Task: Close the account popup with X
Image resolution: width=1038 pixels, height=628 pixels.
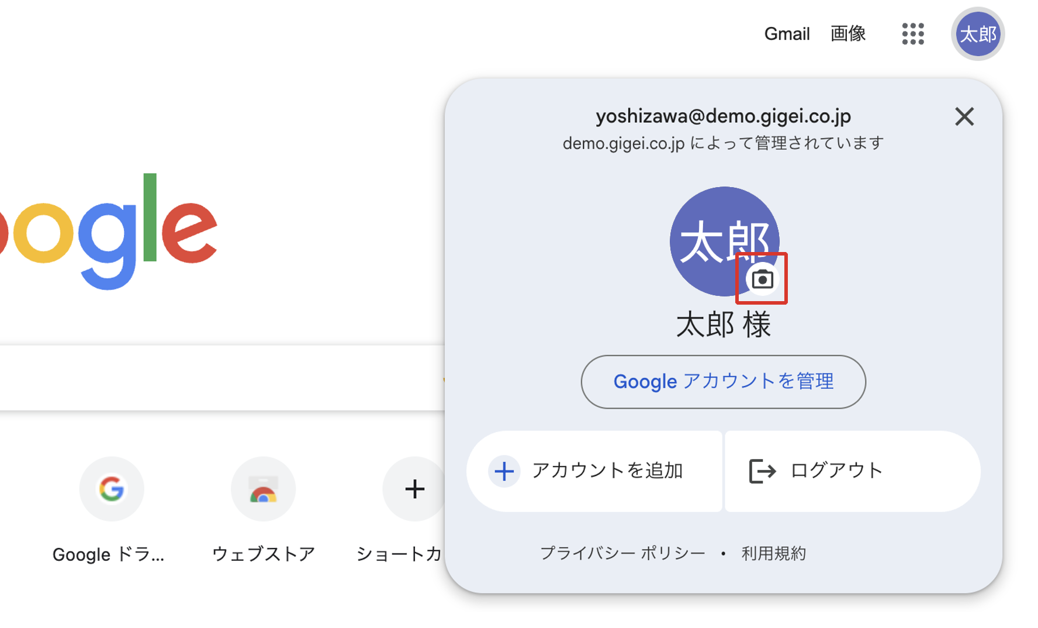Action: (964, 116)
